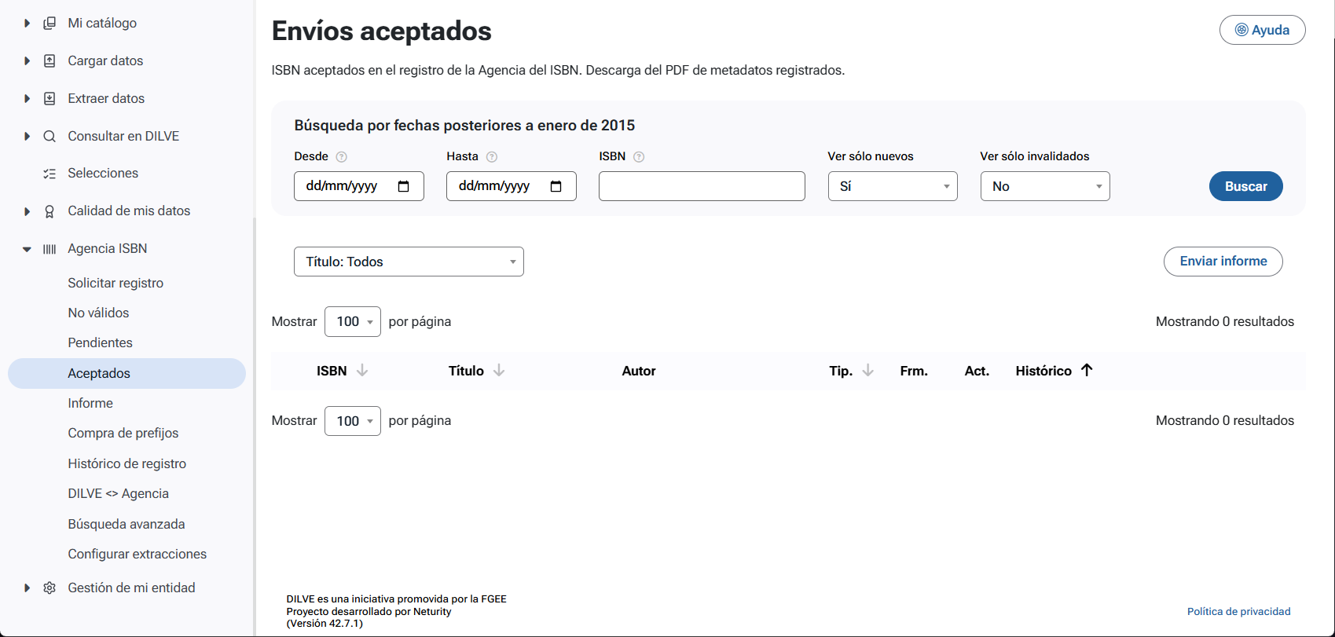This screenshot has height=637, width=1335.
Task: Sort by ISBN column arrow
Action: 362,371
